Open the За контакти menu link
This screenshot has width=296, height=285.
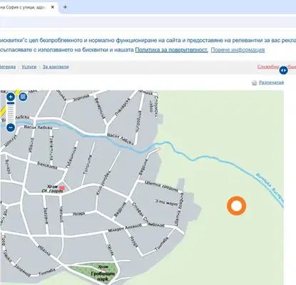56,67
